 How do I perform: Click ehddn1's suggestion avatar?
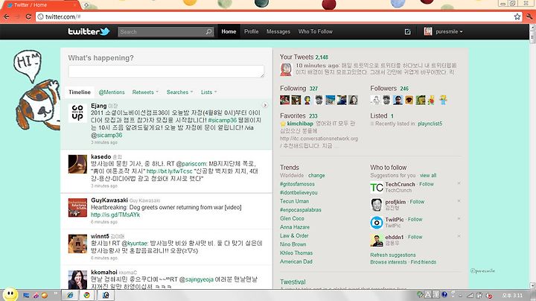point(377,241)
